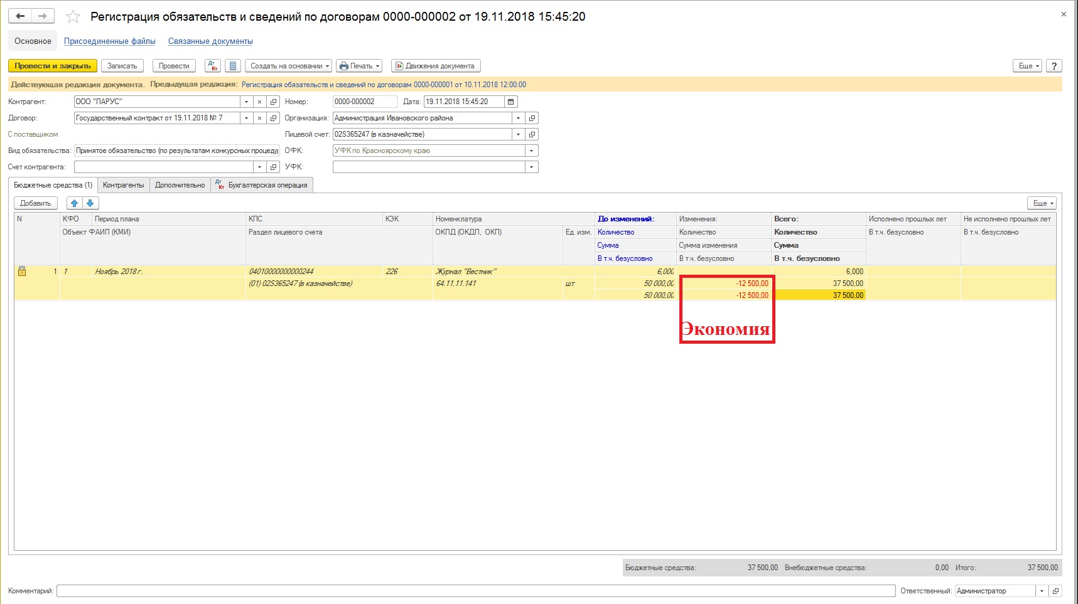Open the report list icon next to Дт/Кт
This screenshot has width=1078, height=604.
point(233,66)
